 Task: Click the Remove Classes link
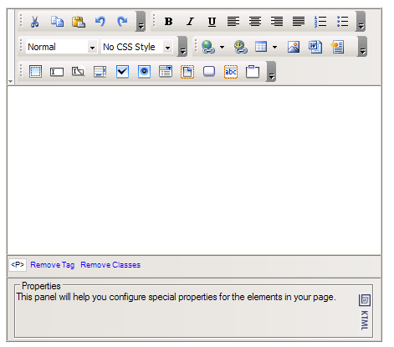click(110, 265)
